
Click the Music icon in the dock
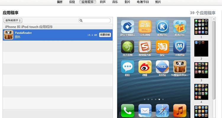pyautogui.click(x=180, y=111)
